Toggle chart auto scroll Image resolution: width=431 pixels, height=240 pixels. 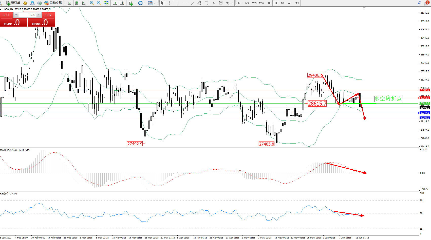point(115,3)
